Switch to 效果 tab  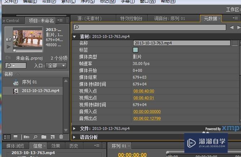tap(56, 146)
